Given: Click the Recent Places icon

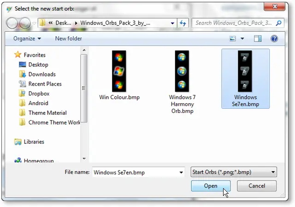Looking at the screenshot, I should click(23, 84).
